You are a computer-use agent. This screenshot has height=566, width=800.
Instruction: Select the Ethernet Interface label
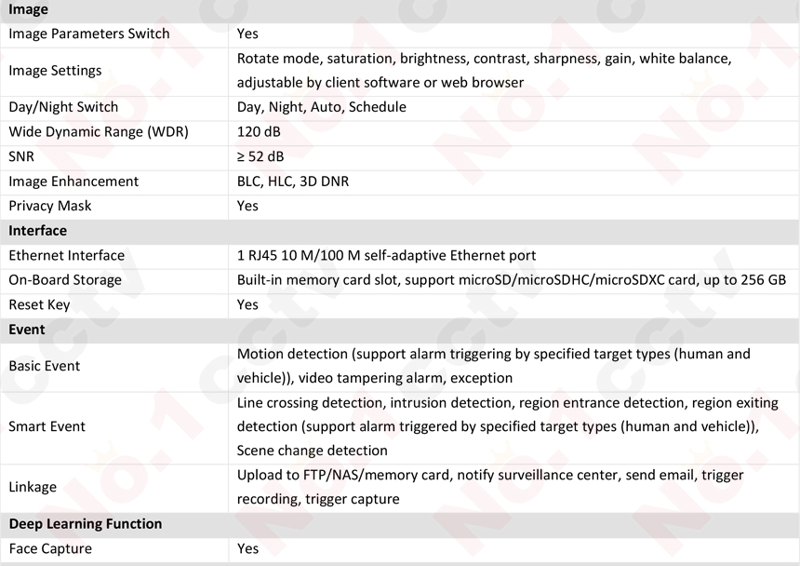66,255
